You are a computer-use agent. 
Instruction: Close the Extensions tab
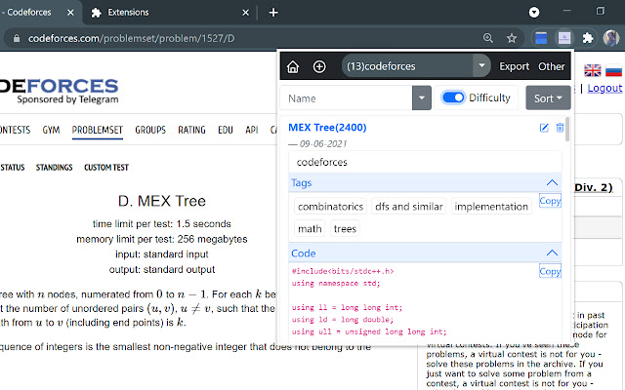pos(245,13)
